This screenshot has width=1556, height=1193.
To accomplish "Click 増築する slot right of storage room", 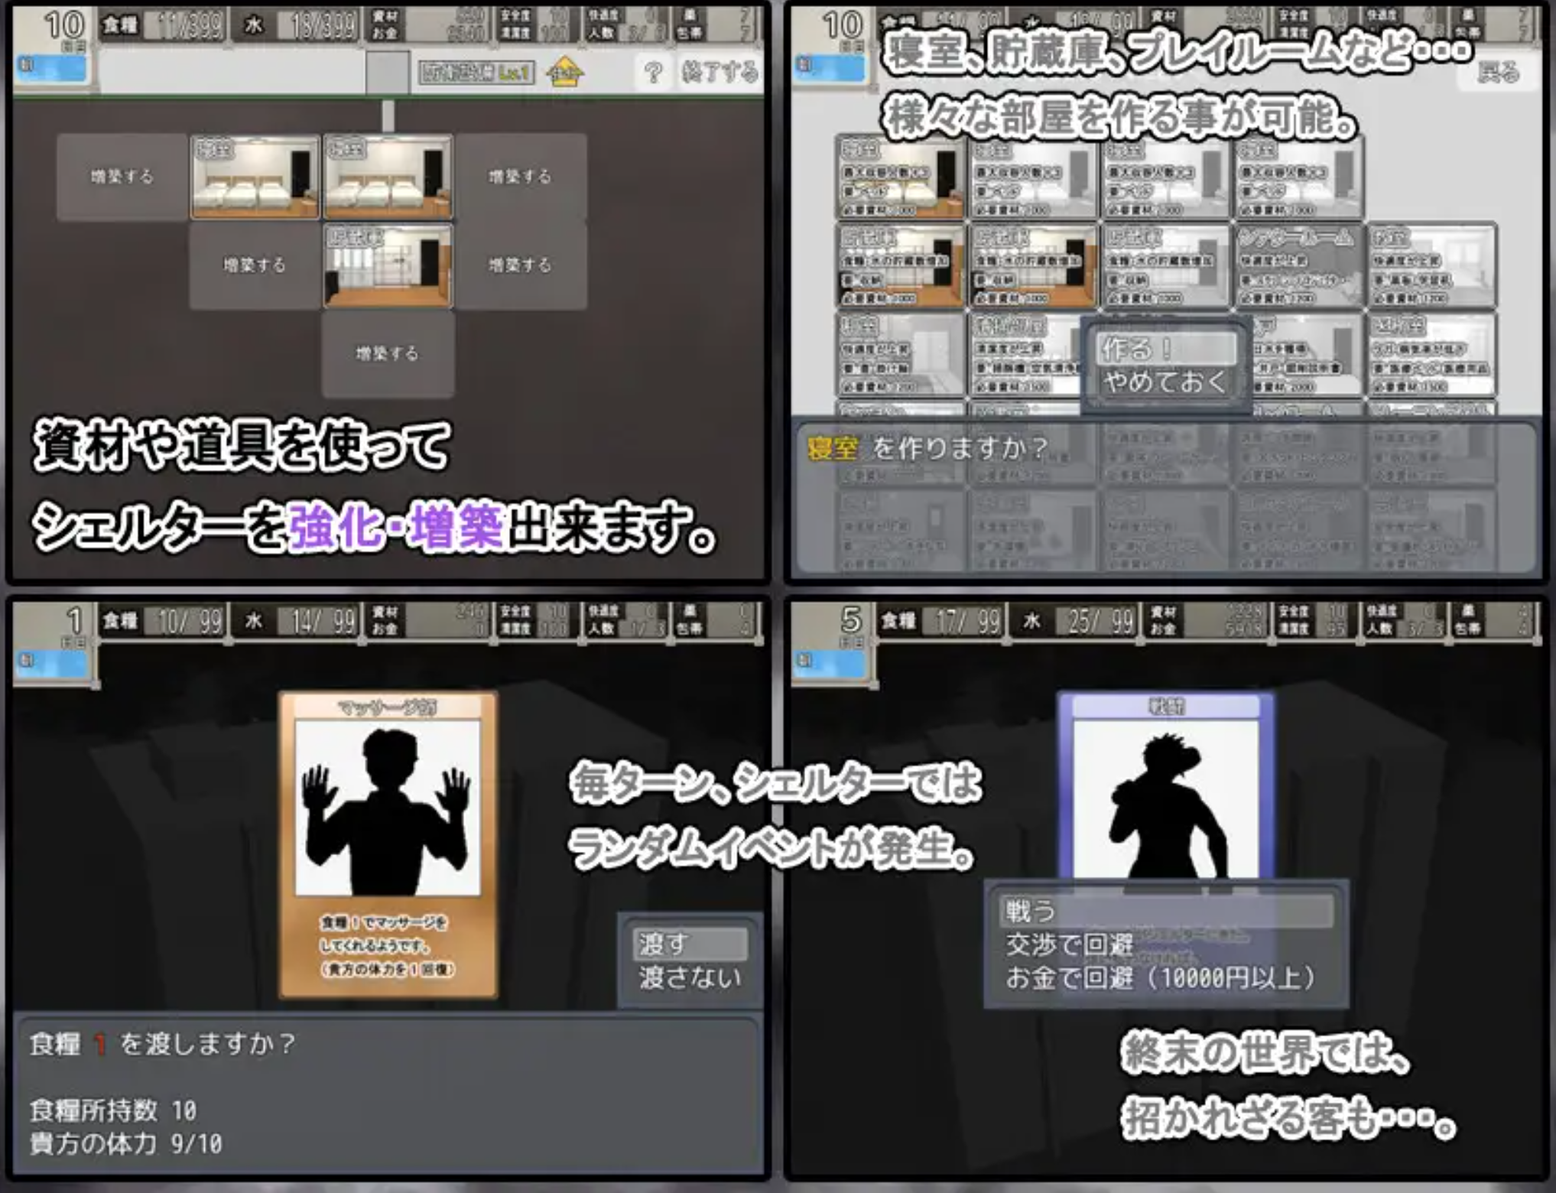I will 521,265.
